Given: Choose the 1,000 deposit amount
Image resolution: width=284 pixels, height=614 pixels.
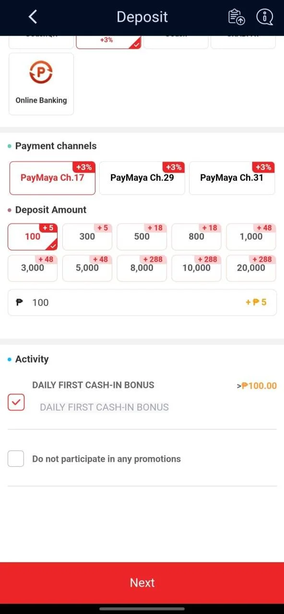Looking at the screenshot, I should pyautogui.click(x=251, y=236).
